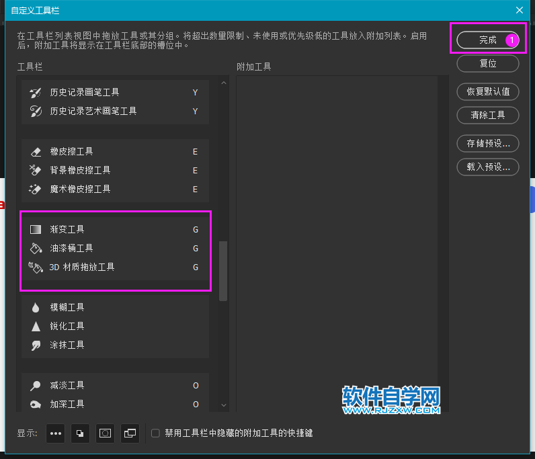Click shortcut key Y of 历史记录画笔工具
This screenshot has width=535, height=459.
click(x=195, y=93)
